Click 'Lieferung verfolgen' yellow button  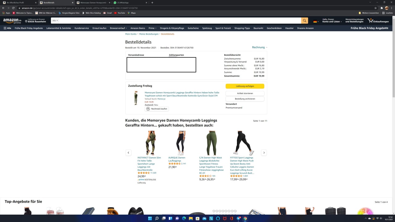(x=245, y=86)
